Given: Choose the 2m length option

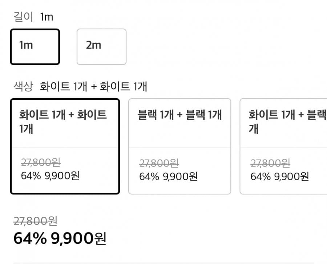Looking at the screenshot, I should click(101, 47).
